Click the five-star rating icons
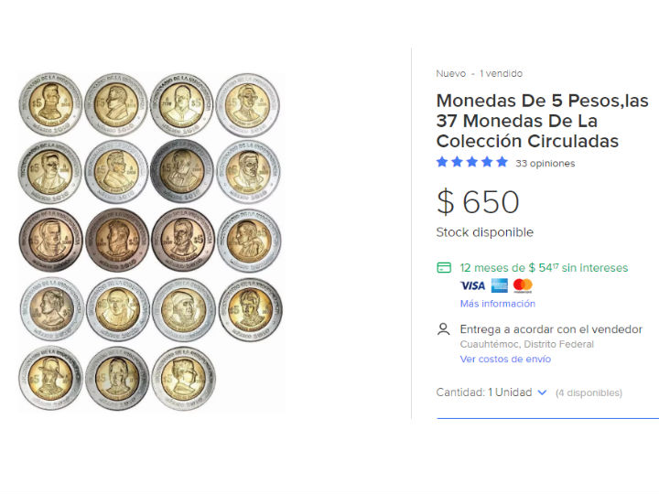 [471, 163]
